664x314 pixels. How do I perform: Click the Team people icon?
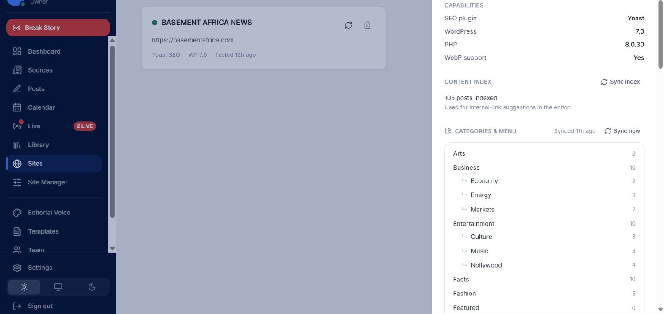click(17, 250)
